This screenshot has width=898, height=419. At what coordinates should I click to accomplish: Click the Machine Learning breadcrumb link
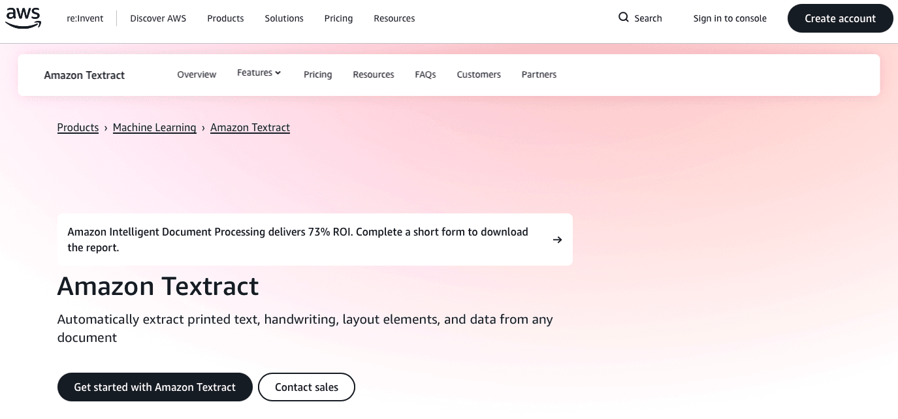[155, 127]
